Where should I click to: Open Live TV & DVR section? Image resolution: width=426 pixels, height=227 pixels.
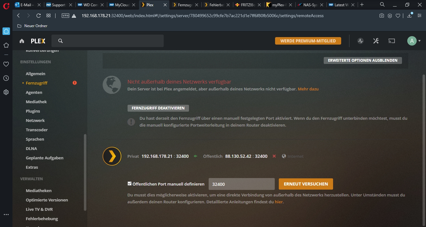point(39,209)
